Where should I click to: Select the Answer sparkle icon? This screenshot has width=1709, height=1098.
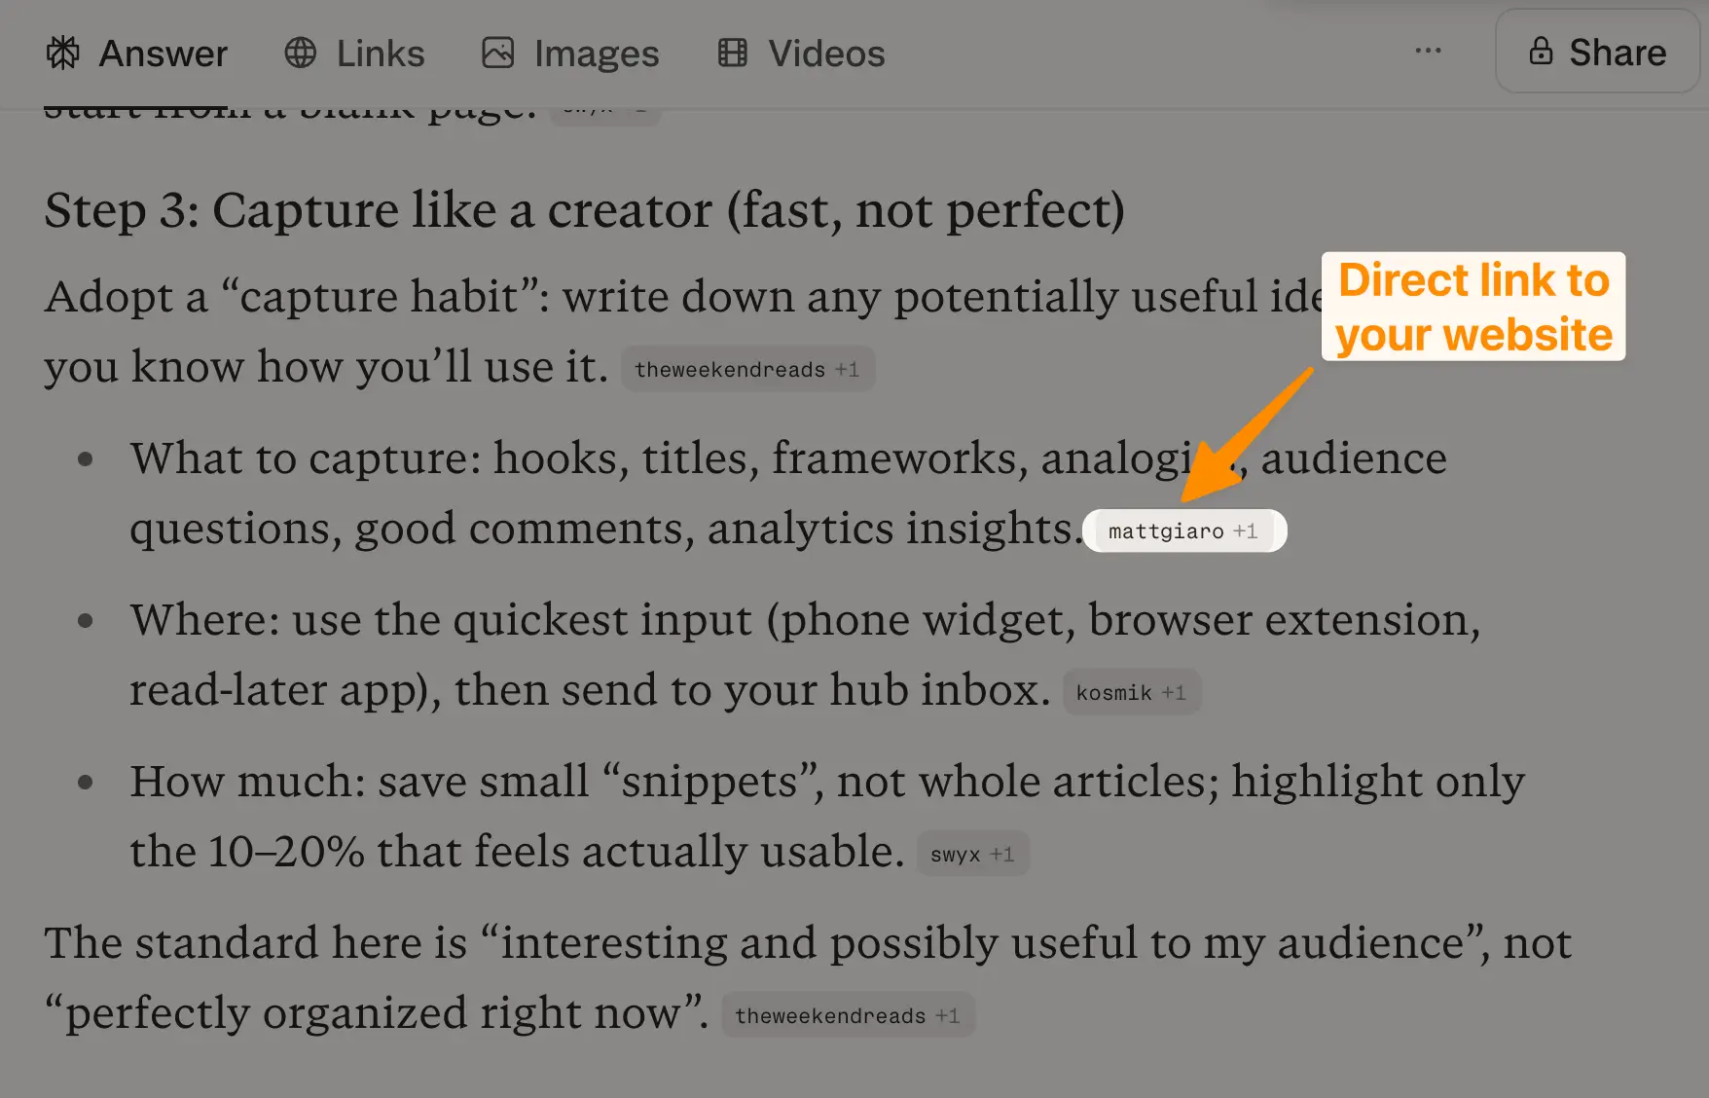click(x=64, y=53)
